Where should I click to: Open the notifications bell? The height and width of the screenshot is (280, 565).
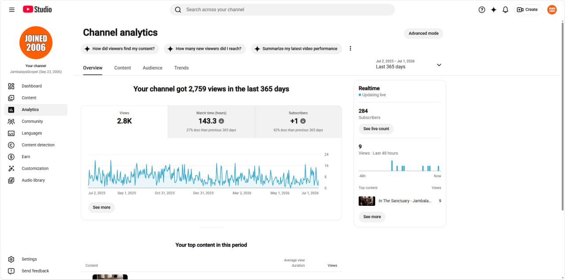pos(505,10)
